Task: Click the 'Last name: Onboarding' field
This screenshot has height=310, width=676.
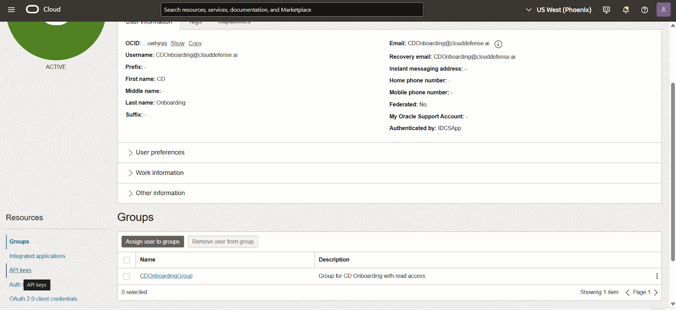Action: point(155,103)
